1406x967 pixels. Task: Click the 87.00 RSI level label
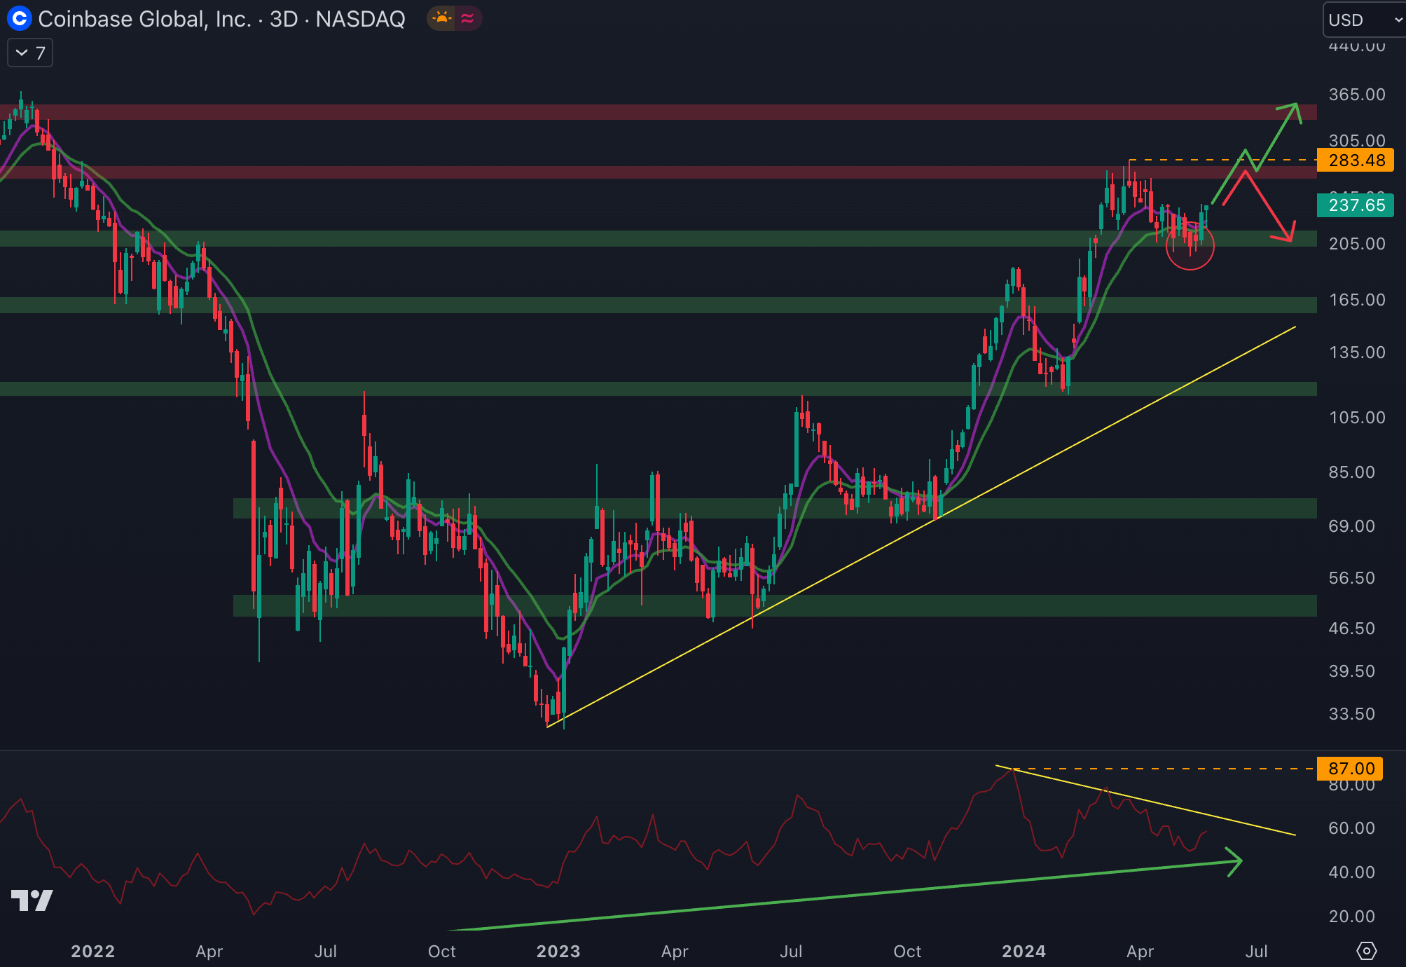[1350, 769]
